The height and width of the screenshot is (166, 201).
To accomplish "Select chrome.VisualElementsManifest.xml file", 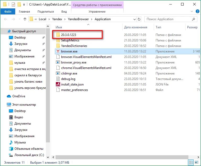I will coord(86,68).
